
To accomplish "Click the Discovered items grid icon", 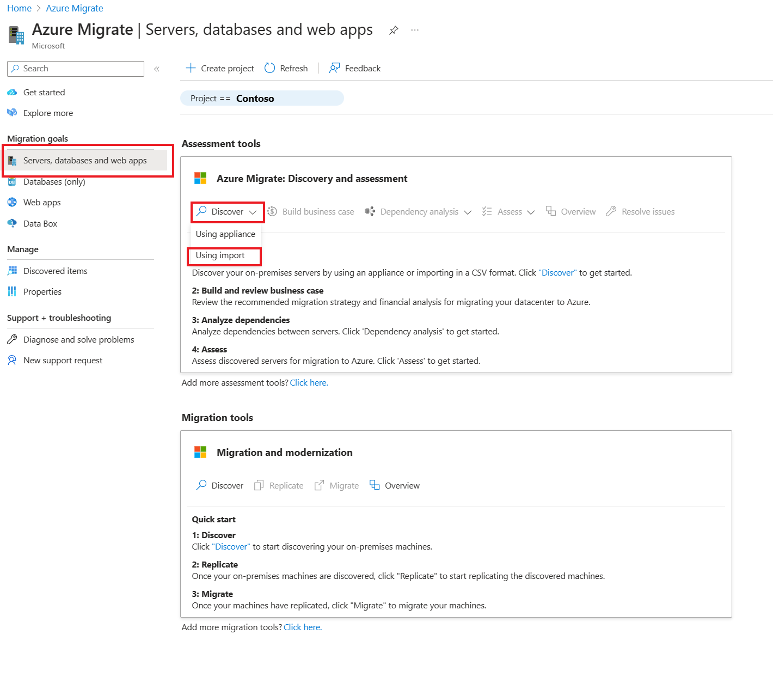I will pos(12,271).
